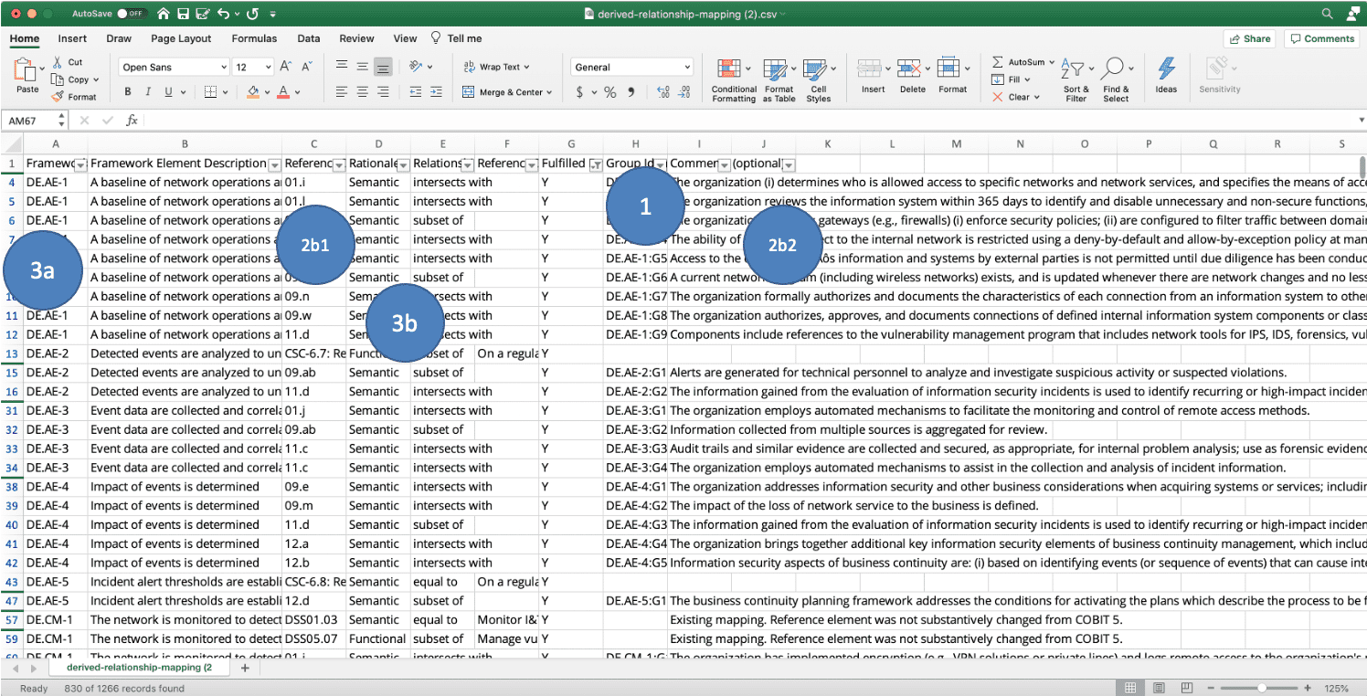Image resolution: width=1367 pixels, height=696 pixels.
Task: Click the Decrease Indent icon
Action: coord(415,92)
